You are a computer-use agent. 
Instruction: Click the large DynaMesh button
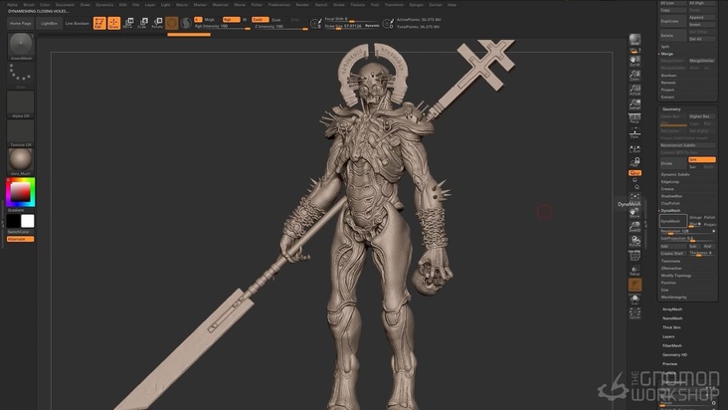coord(673,221)
